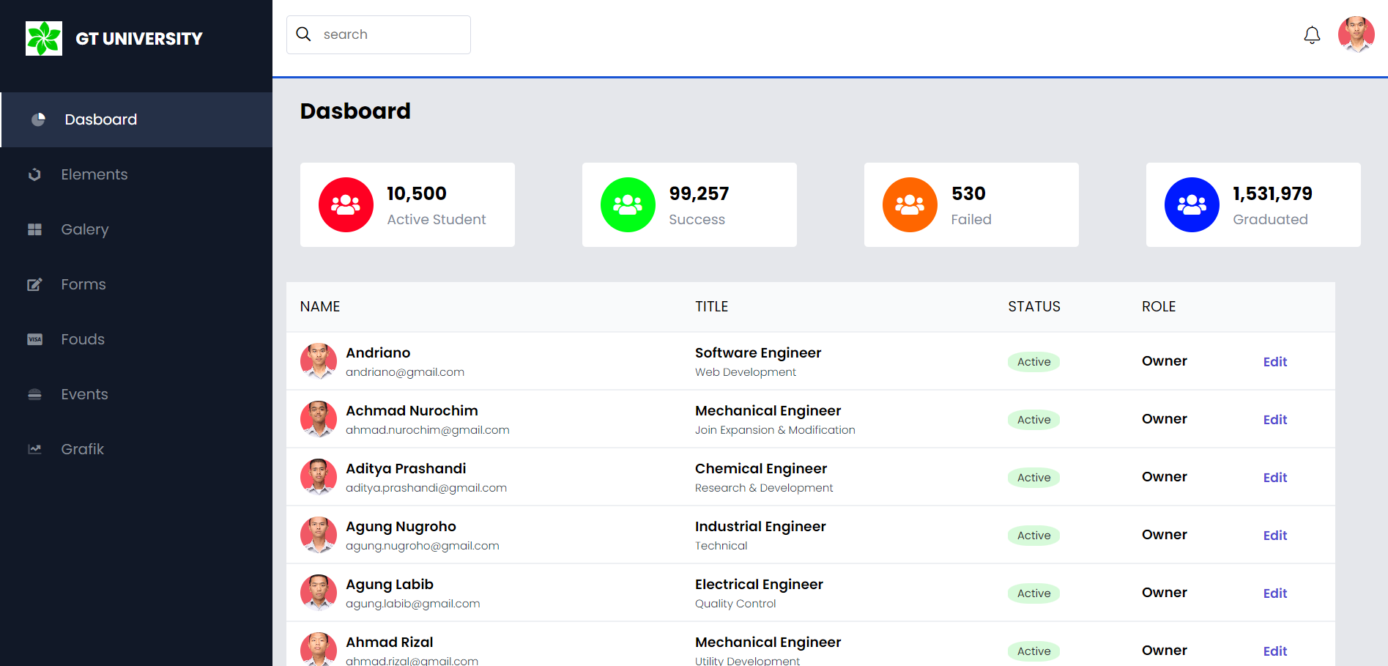Click the blue Graduated group icon
The width and height of the screenshot is (1388, 666).
[x=1192, y=205]
